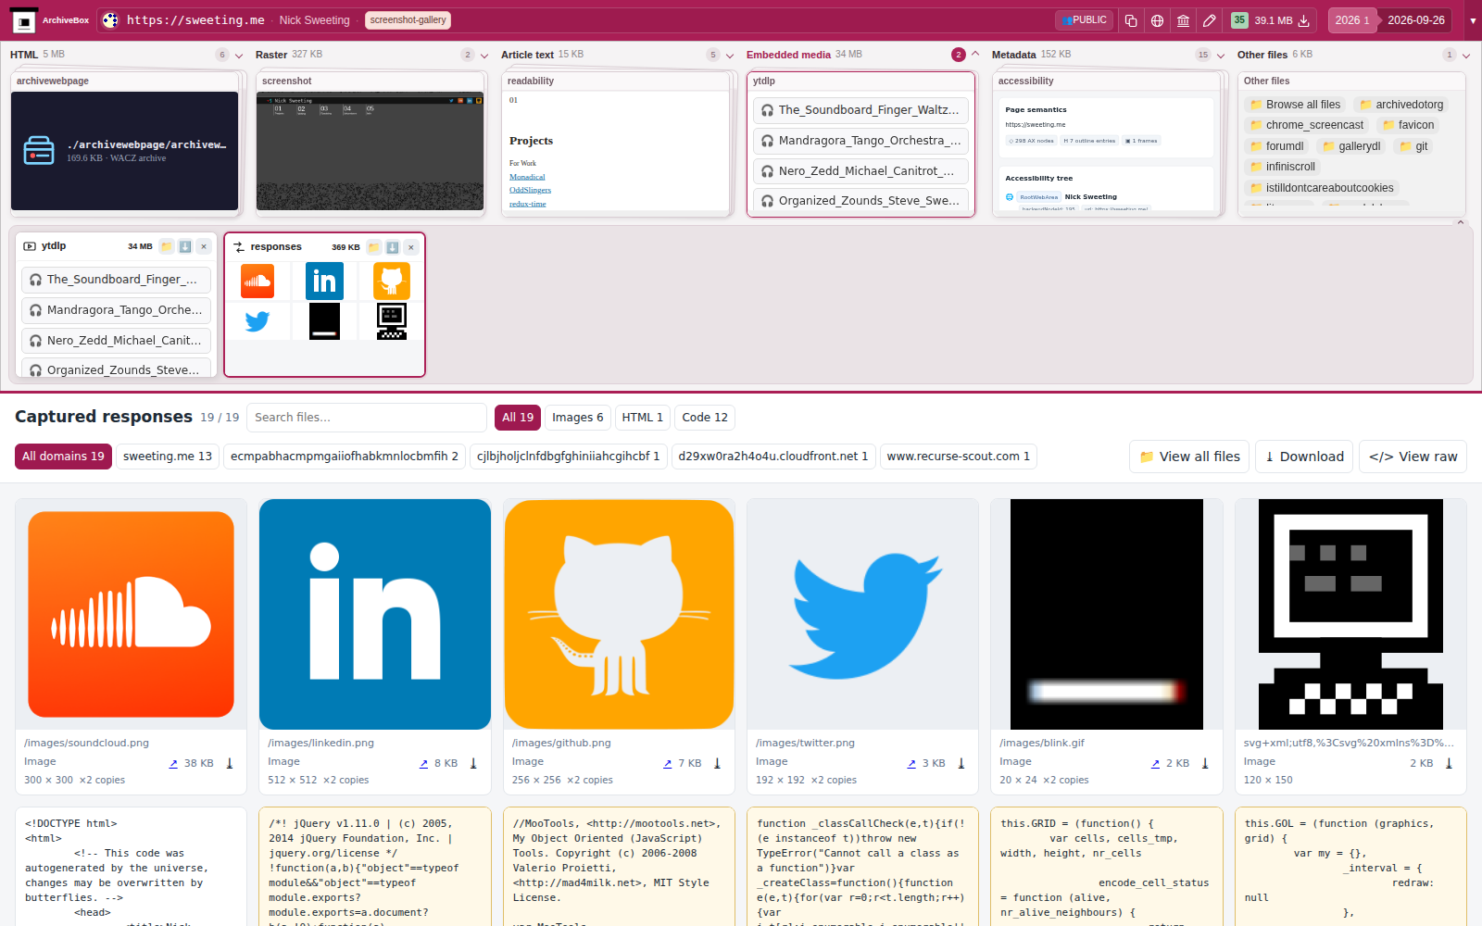Image resolution: width=1482 pixels, height=926 pixels.
Task: Open github.png external link icon
Action: pyautogui.click(x=667, y=764)
